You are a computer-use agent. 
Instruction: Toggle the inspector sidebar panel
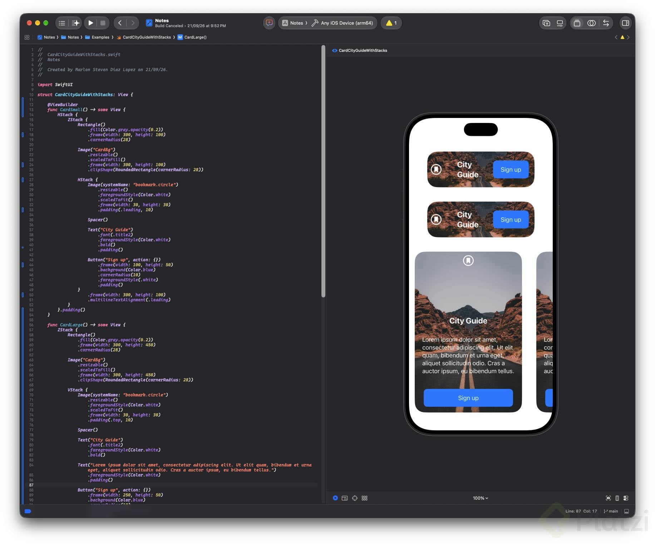(626, 23)
